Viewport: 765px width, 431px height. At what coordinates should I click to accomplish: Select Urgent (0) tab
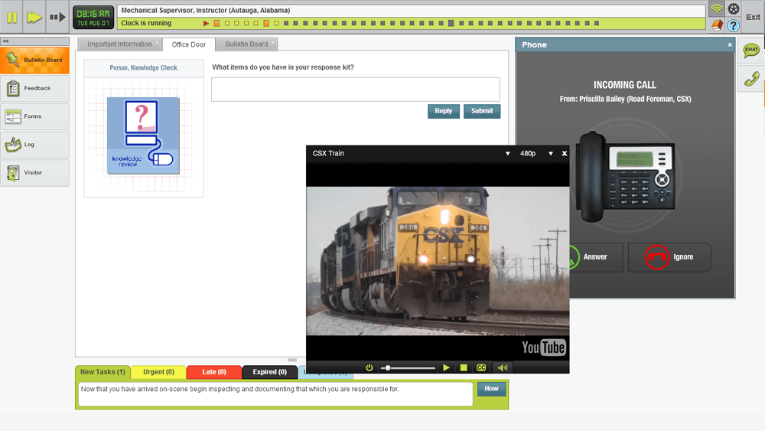tap(158, 372)
